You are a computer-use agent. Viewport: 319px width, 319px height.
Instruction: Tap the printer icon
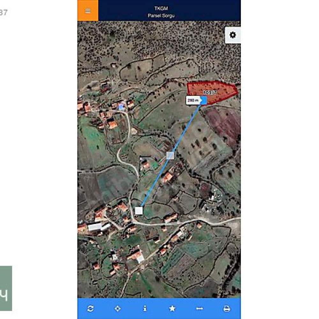click(x=227, y=308)
